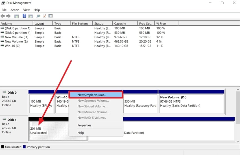240x155 pixels.
Task: Sort by the Free Space column header
Action: point(146,23)
